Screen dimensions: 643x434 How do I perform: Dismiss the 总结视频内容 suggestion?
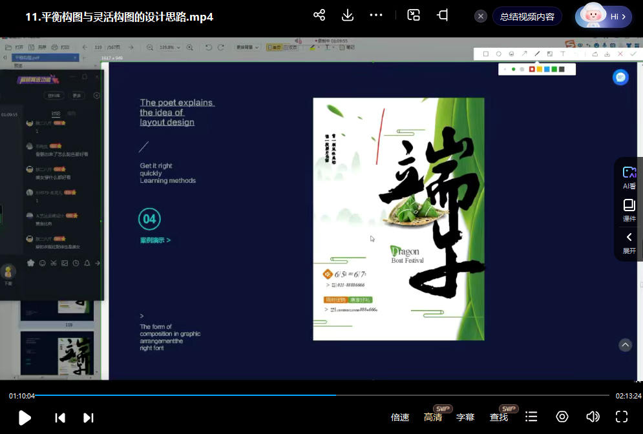coord(481,17)
